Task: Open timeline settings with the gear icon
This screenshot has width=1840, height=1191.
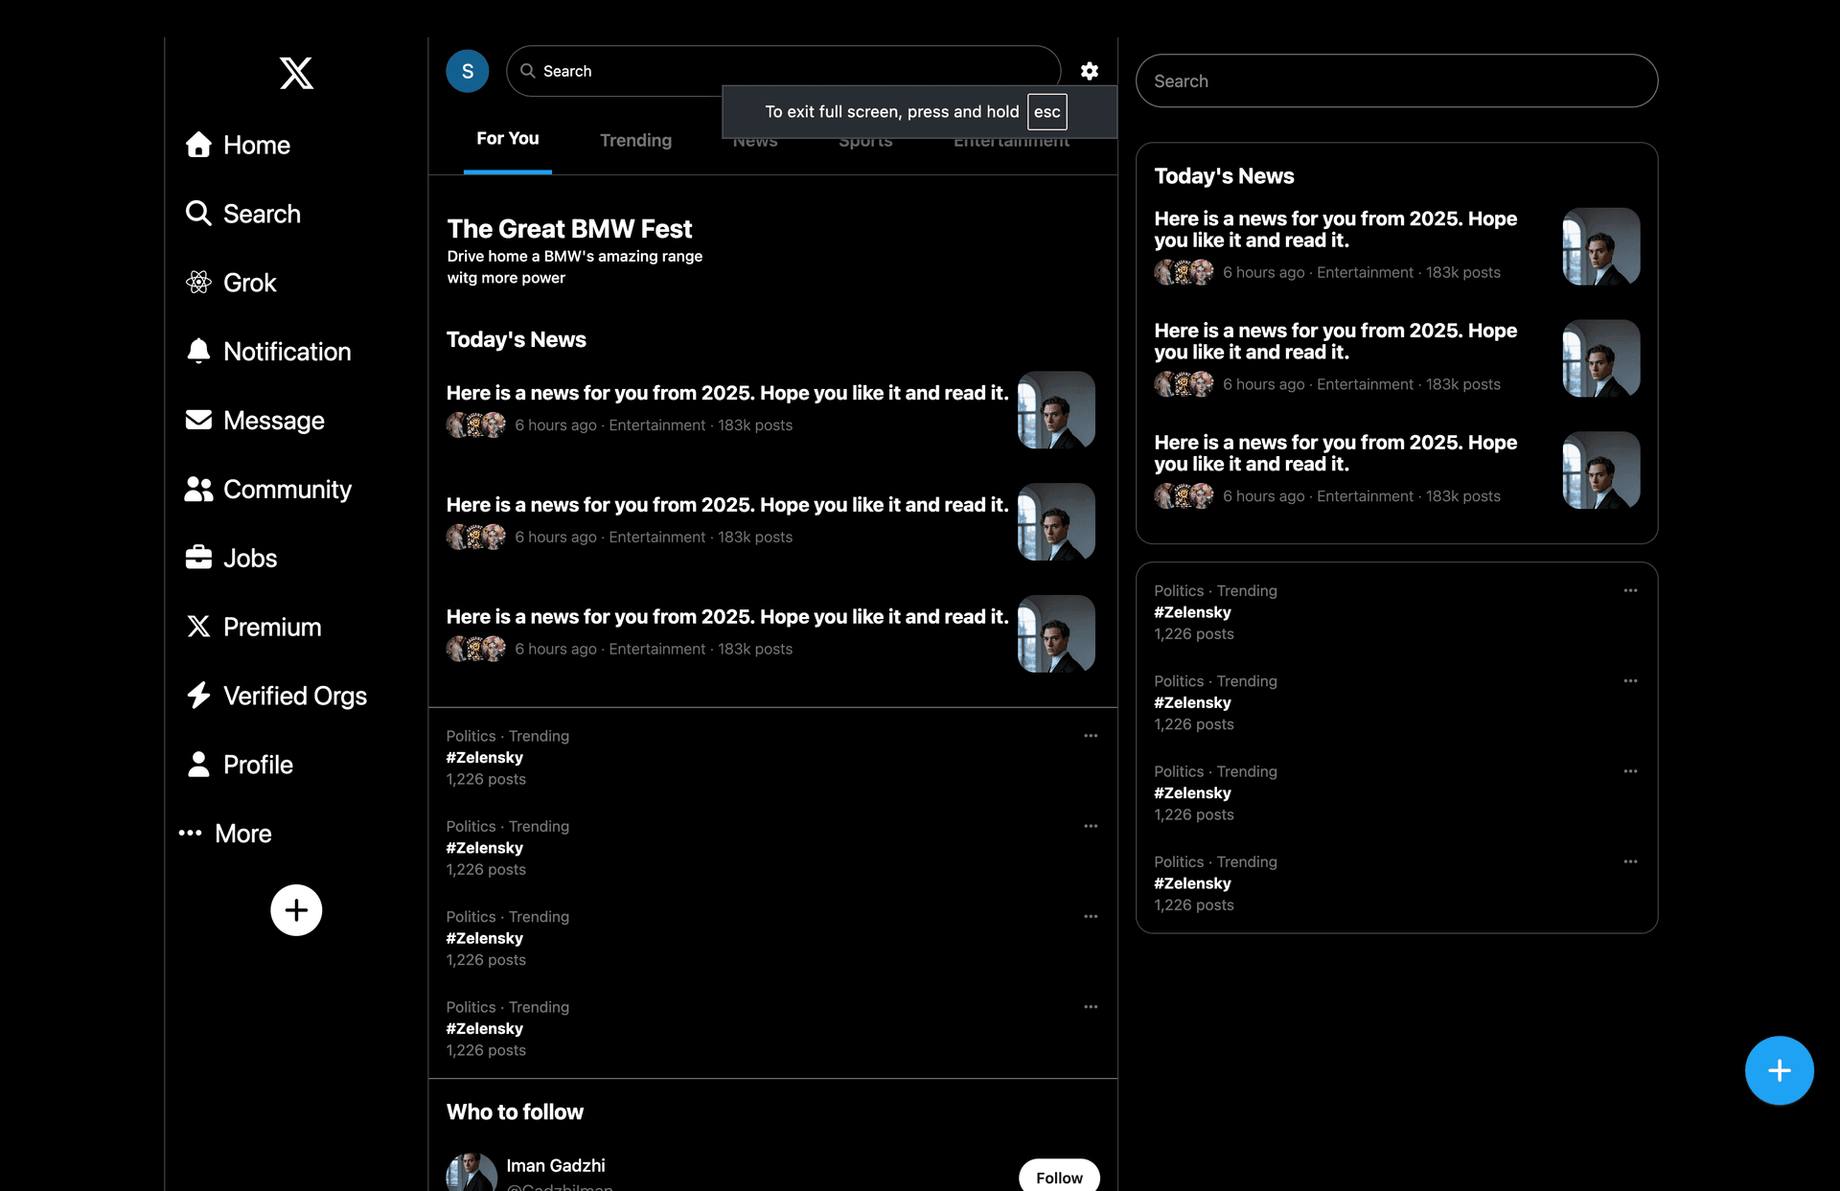Action: pyautogui.click(x=1090, y=70)
